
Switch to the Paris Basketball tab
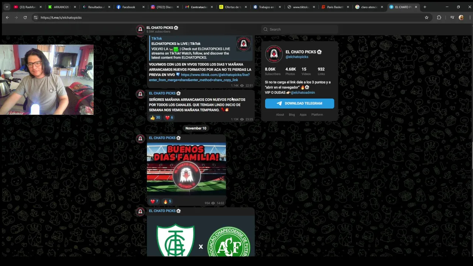click(x=336, y=7)
